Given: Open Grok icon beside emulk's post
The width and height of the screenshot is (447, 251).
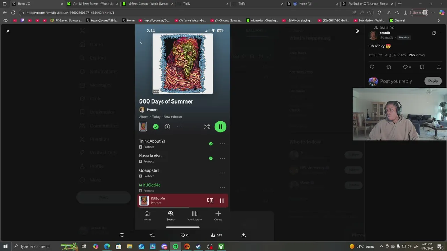Looking at the screenshot, I should tap(434, 33).
